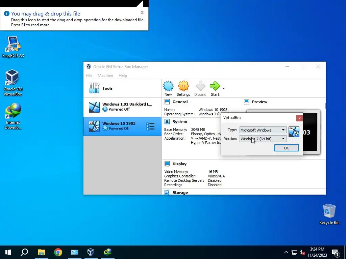The height and width of the screenshot is (259, 346).
Task: Minimize the VirtualBox Manager window
Action: (287, 66)
